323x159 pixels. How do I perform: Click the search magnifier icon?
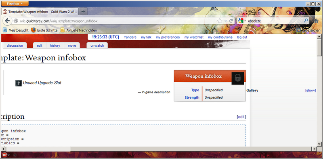[306, 21]
